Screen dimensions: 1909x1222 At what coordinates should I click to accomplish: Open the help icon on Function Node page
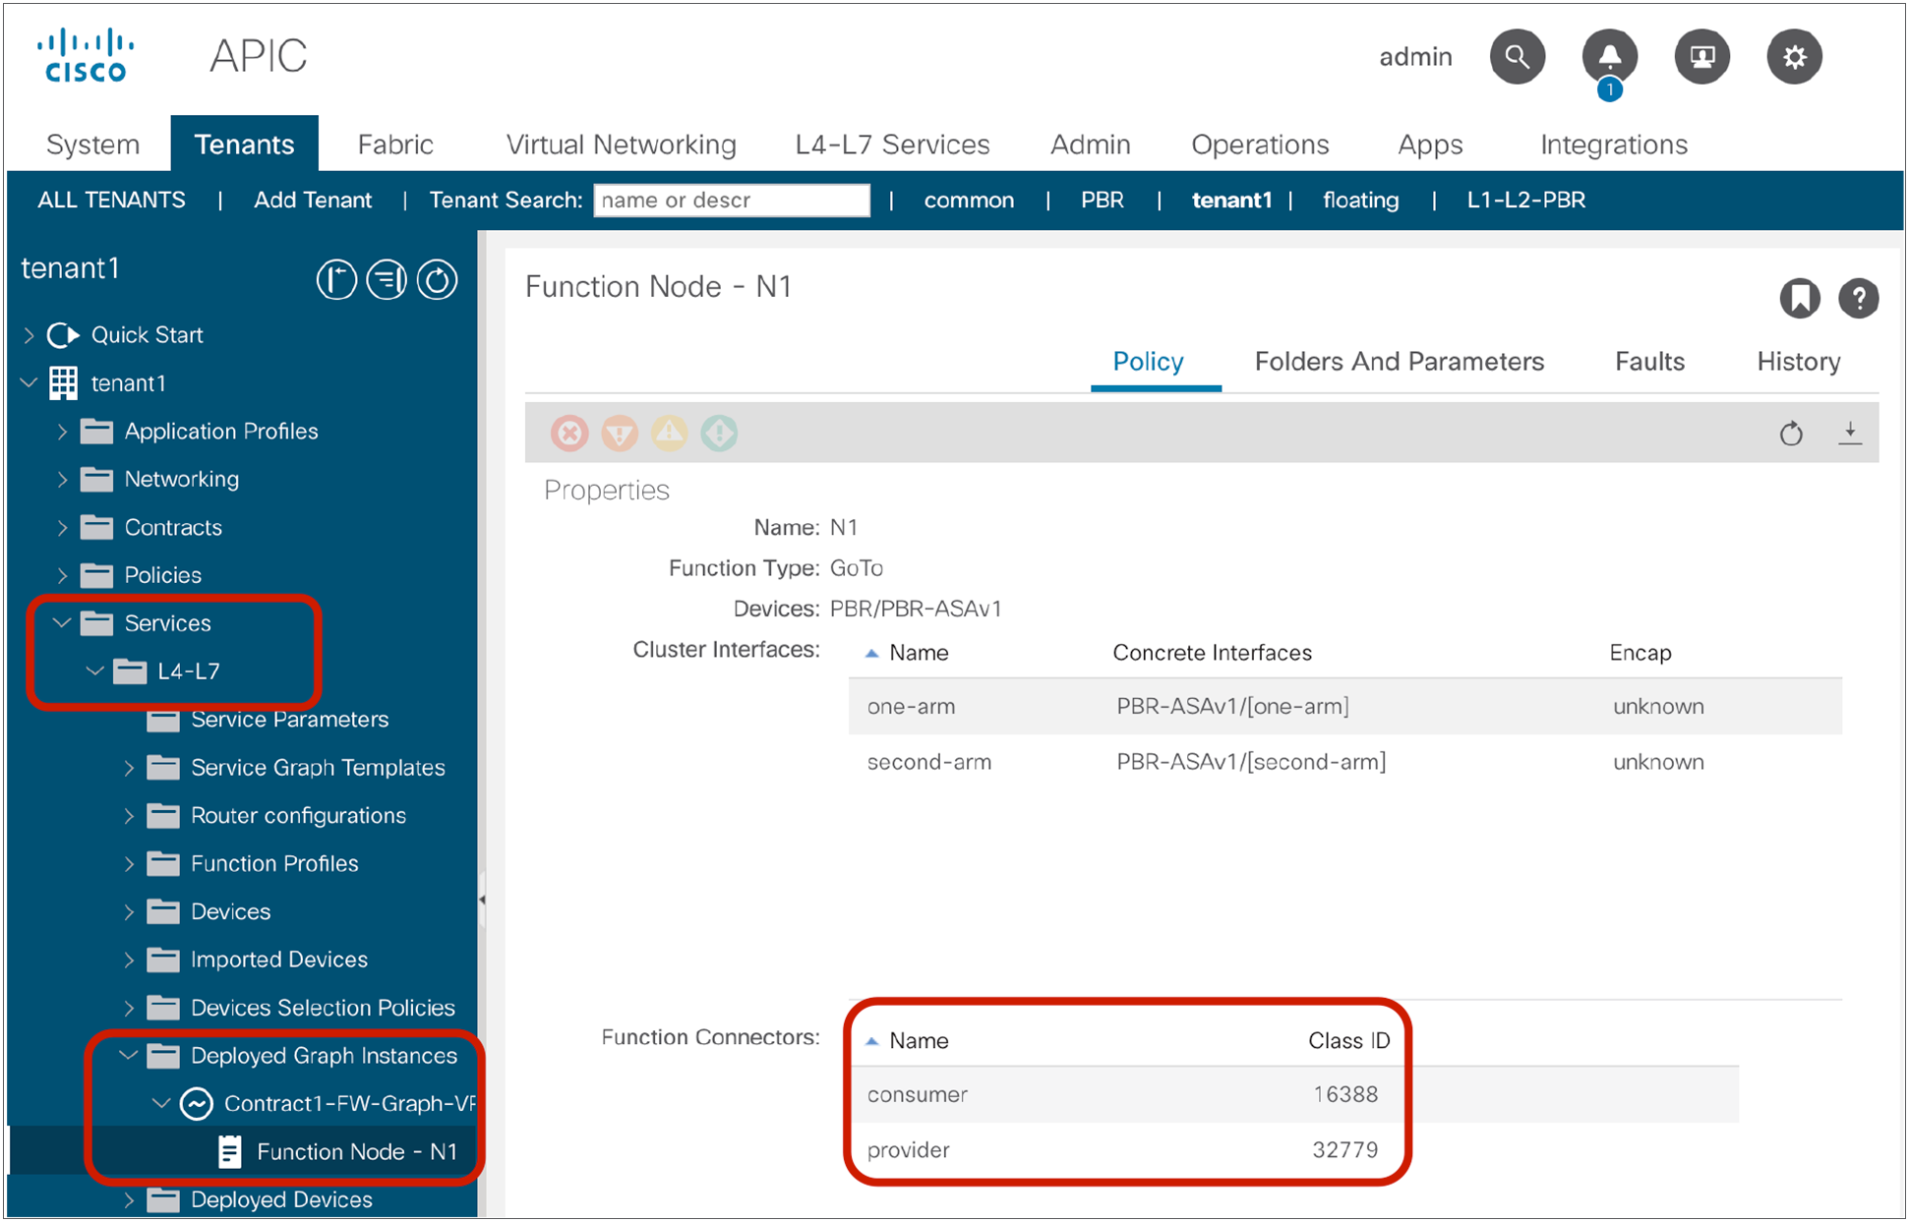click(1860, 299)
